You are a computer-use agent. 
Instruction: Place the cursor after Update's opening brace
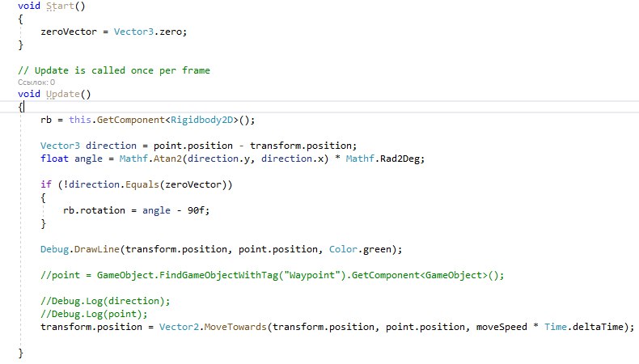24,107
